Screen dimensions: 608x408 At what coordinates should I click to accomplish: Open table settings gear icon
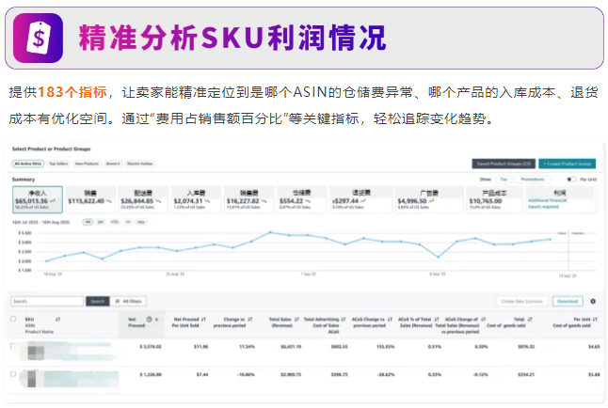point(592,302)
